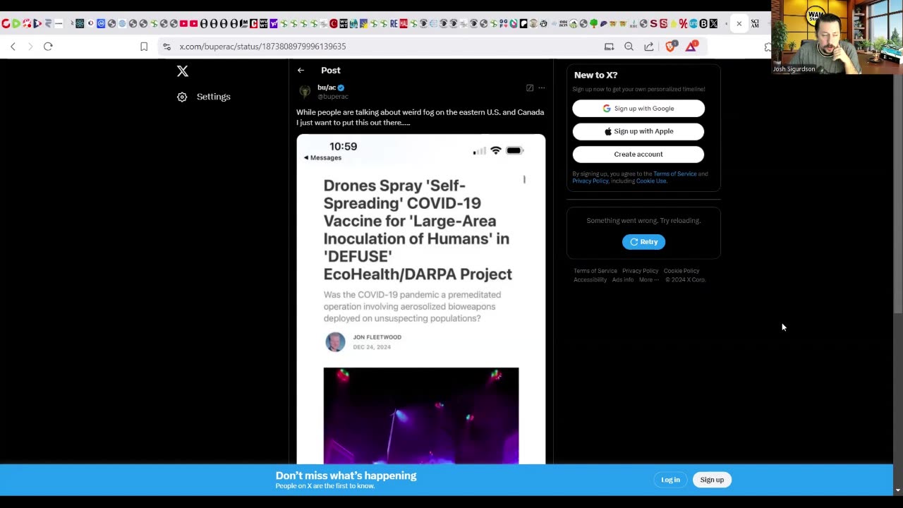Switch to the blue LFD tab

point(693,24)
